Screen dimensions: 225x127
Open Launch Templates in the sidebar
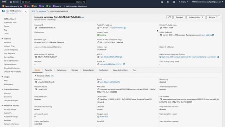coord(11,50)
